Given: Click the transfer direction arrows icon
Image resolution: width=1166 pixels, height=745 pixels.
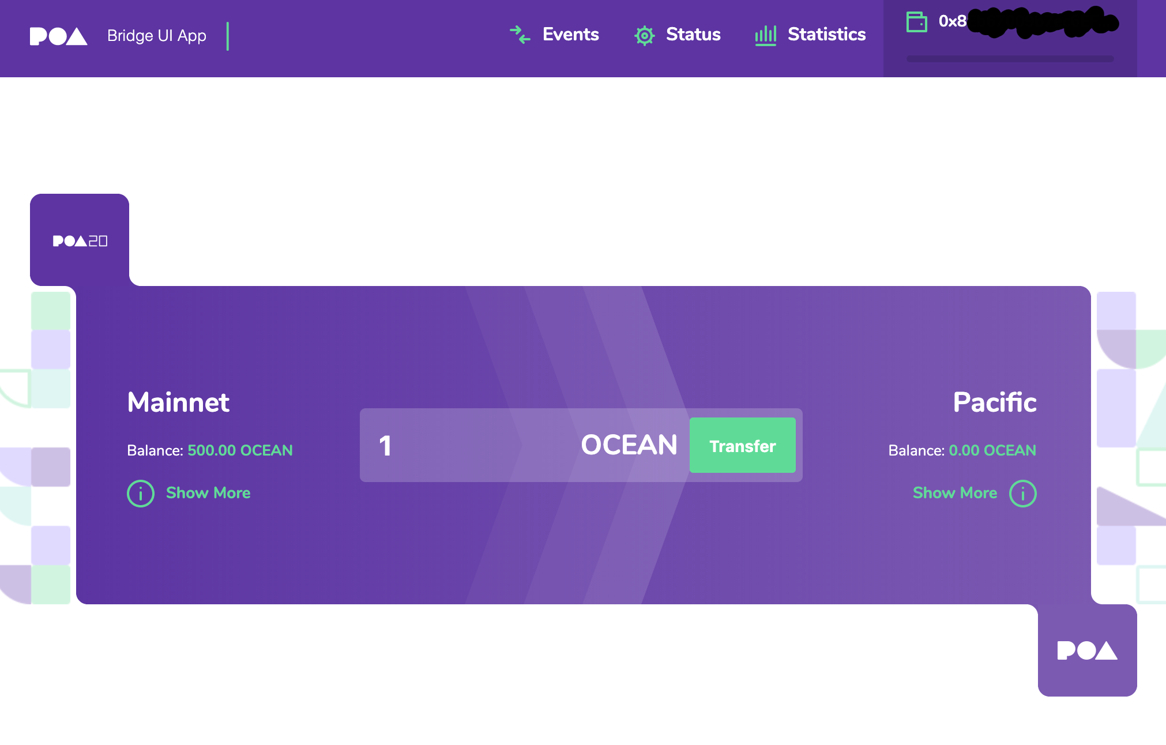Looking at the screenshot, I should coord(519,35).
